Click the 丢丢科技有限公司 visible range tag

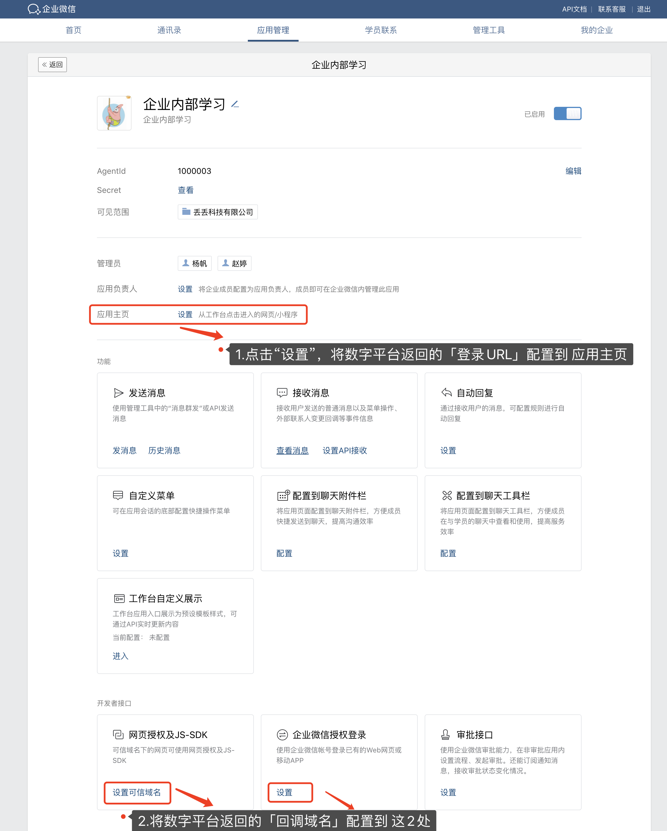pyautogui.click(x=218, y=212)
